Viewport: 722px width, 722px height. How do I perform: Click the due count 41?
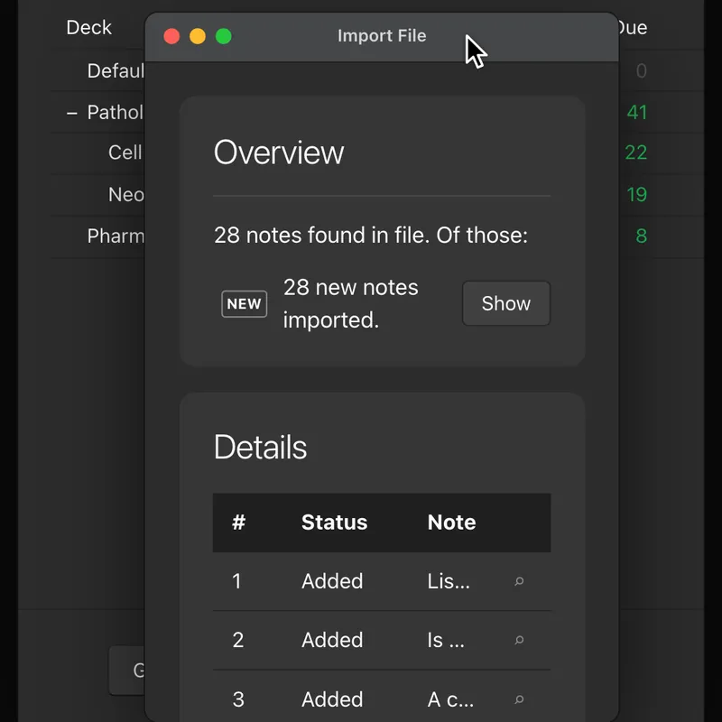(637, 112)
